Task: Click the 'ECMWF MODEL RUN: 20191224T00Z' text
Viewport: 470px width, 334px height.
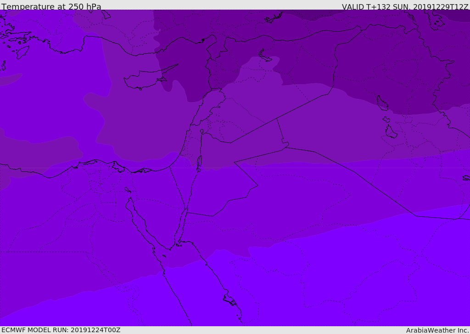Action: [x=61, y=330]
